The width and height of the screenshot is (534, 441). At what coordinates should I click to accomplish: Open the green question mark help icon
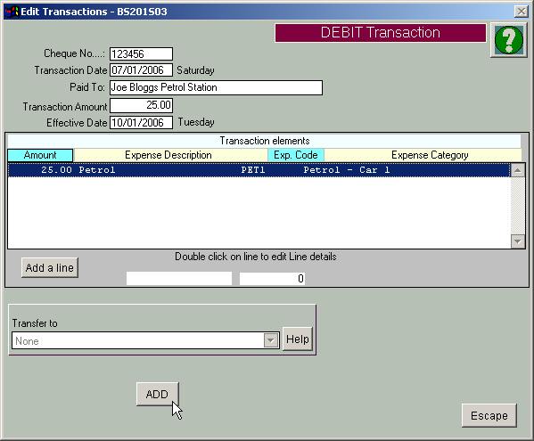(x=508, y=40)
